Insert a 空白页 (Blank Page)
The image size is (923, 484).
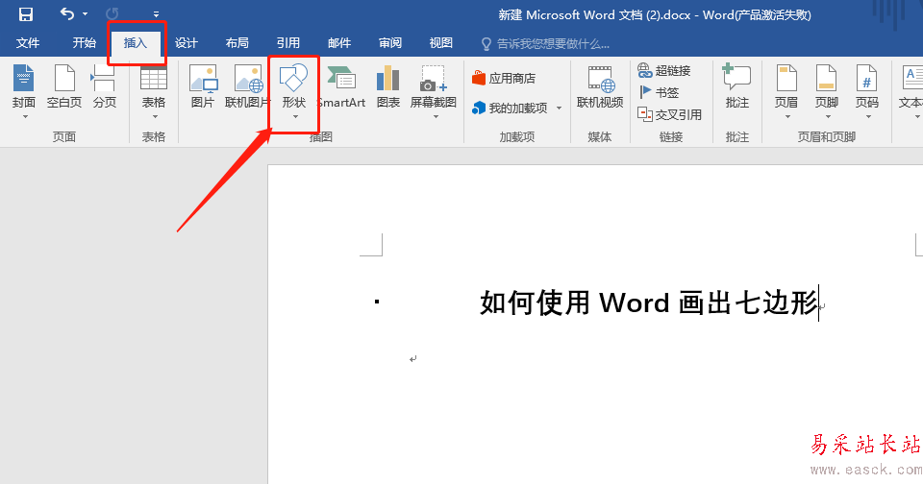coord(64,87)
